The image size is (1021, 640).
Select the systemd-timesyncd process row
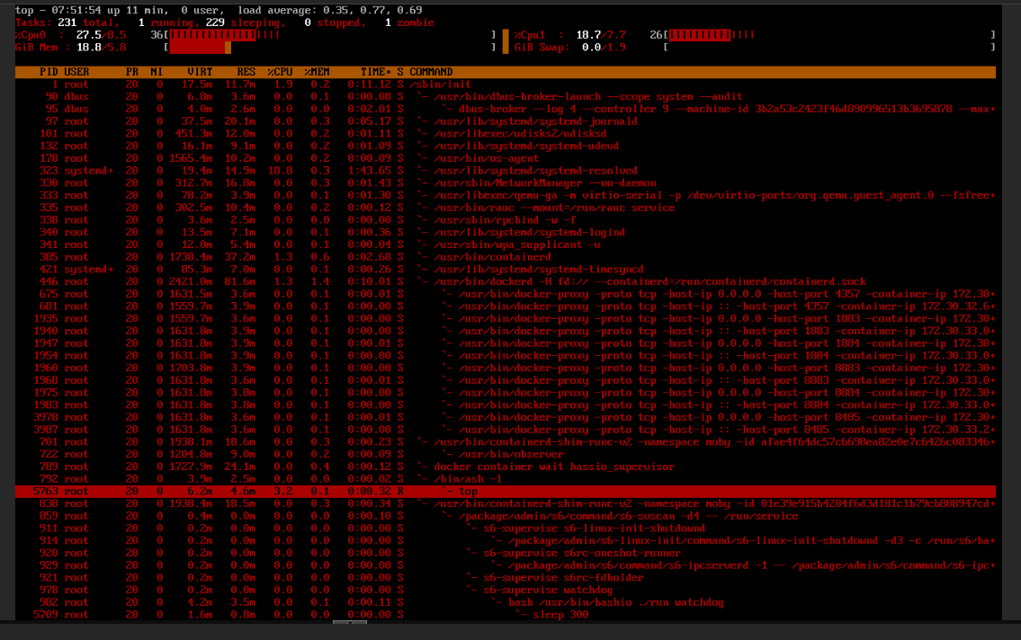point(506,270)
